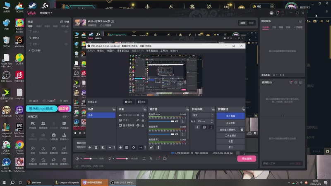The height and width of the screenshot is (186, 331).
Task: Unlock the 显示器采集 source
Action: 143,125
